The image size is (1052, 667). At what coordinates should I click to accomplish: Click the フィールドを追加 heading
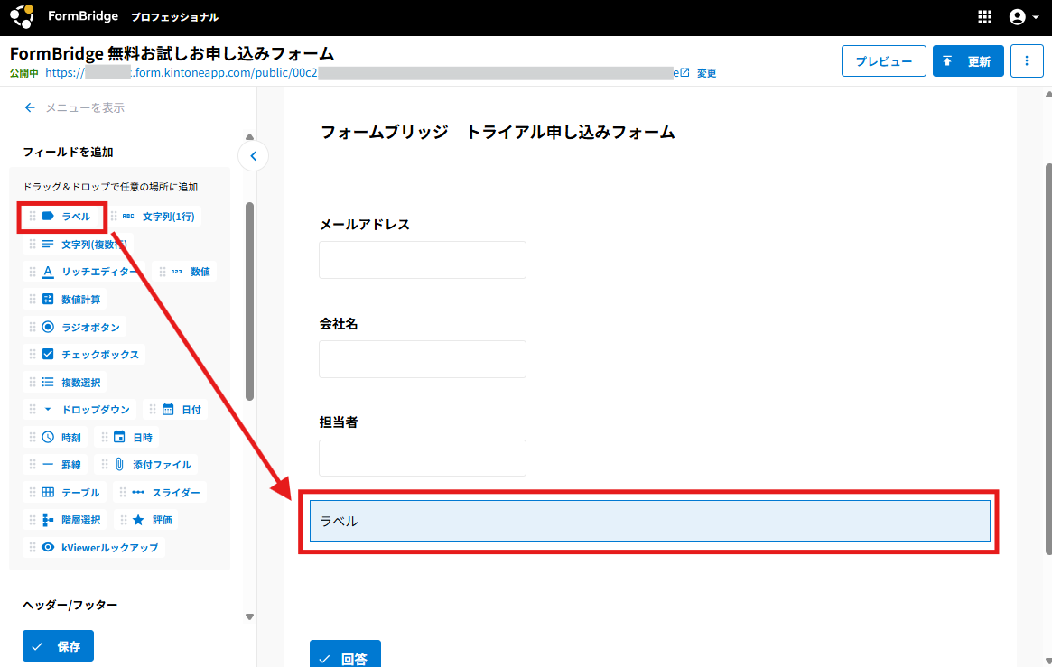[68, 153]
